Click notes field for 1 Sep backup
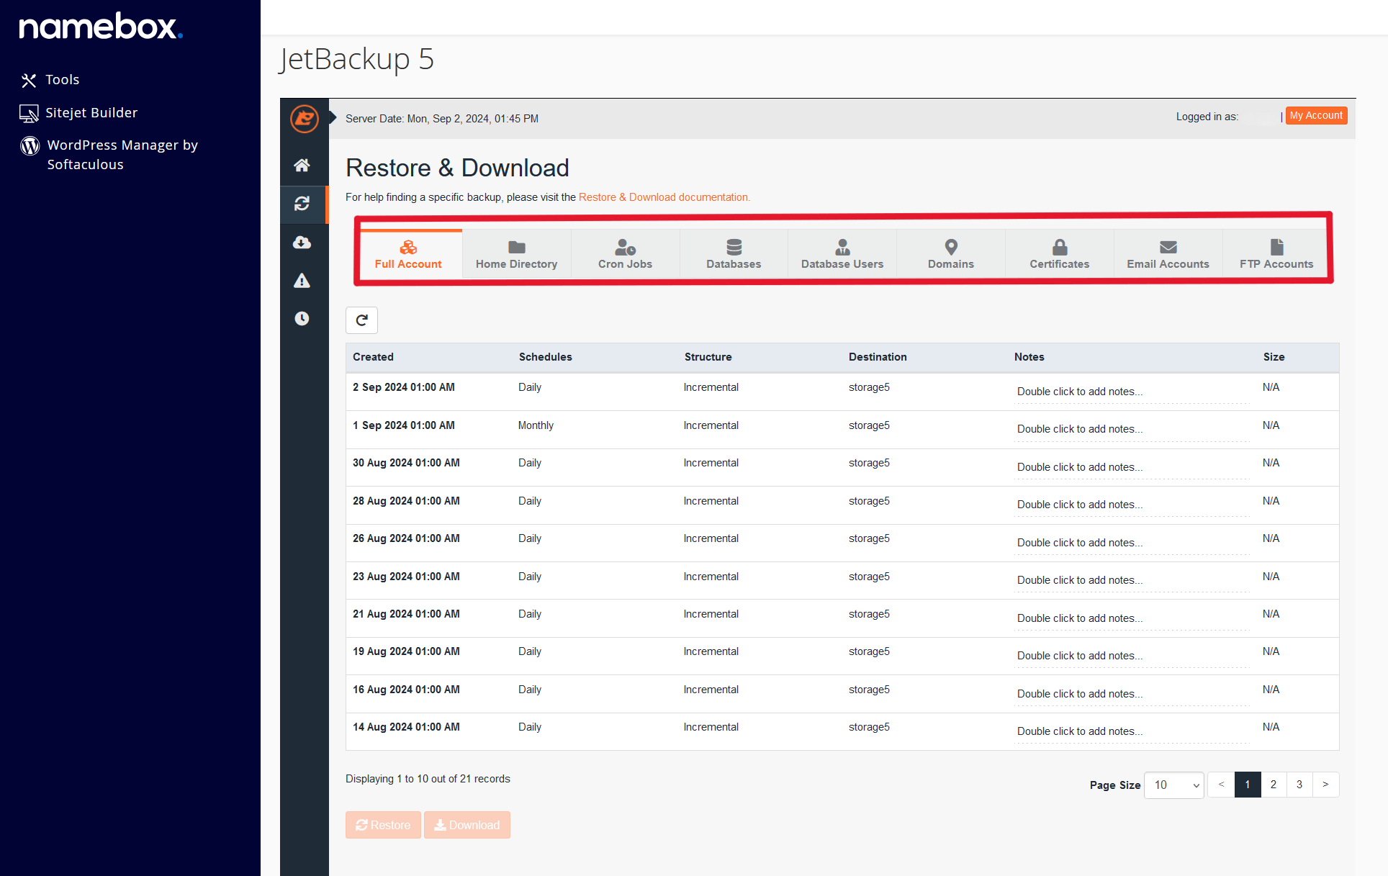The width and height of the screenshot is (1388, 876). (x=1132, y=429)
